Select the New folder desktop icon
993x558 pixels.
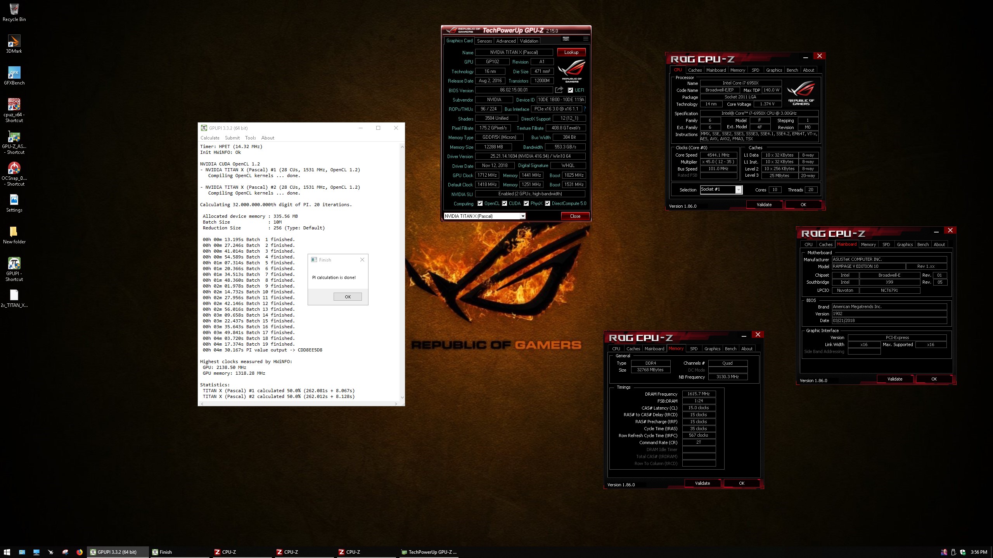[14, 234]
